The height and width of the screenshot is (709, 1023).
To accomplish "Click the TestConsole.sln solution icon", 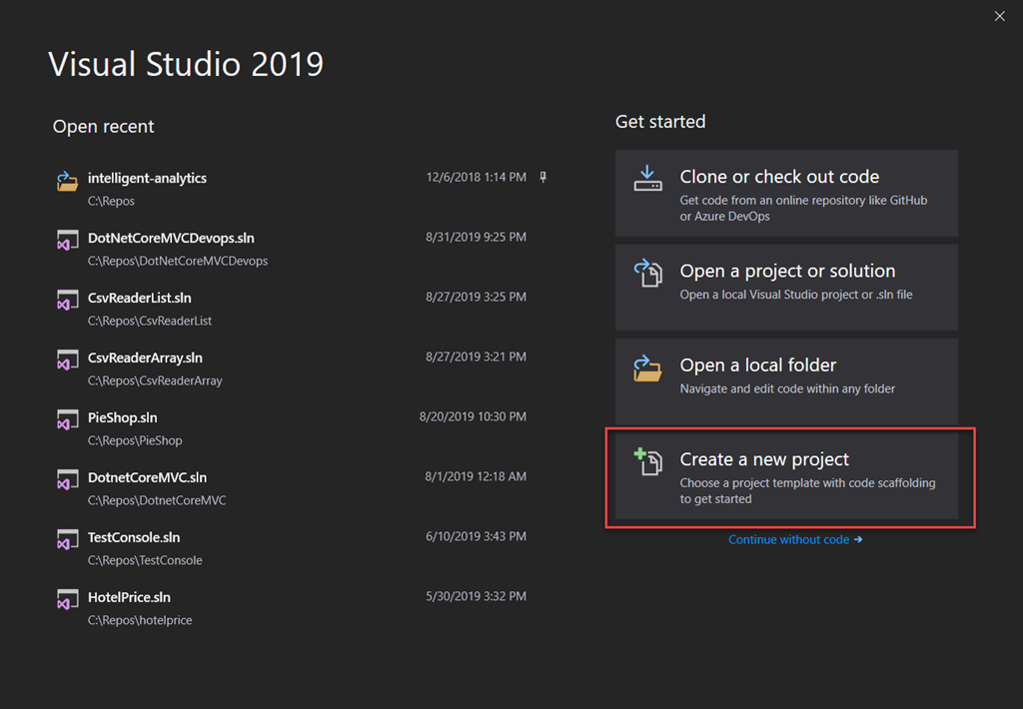I will point(67,540).
